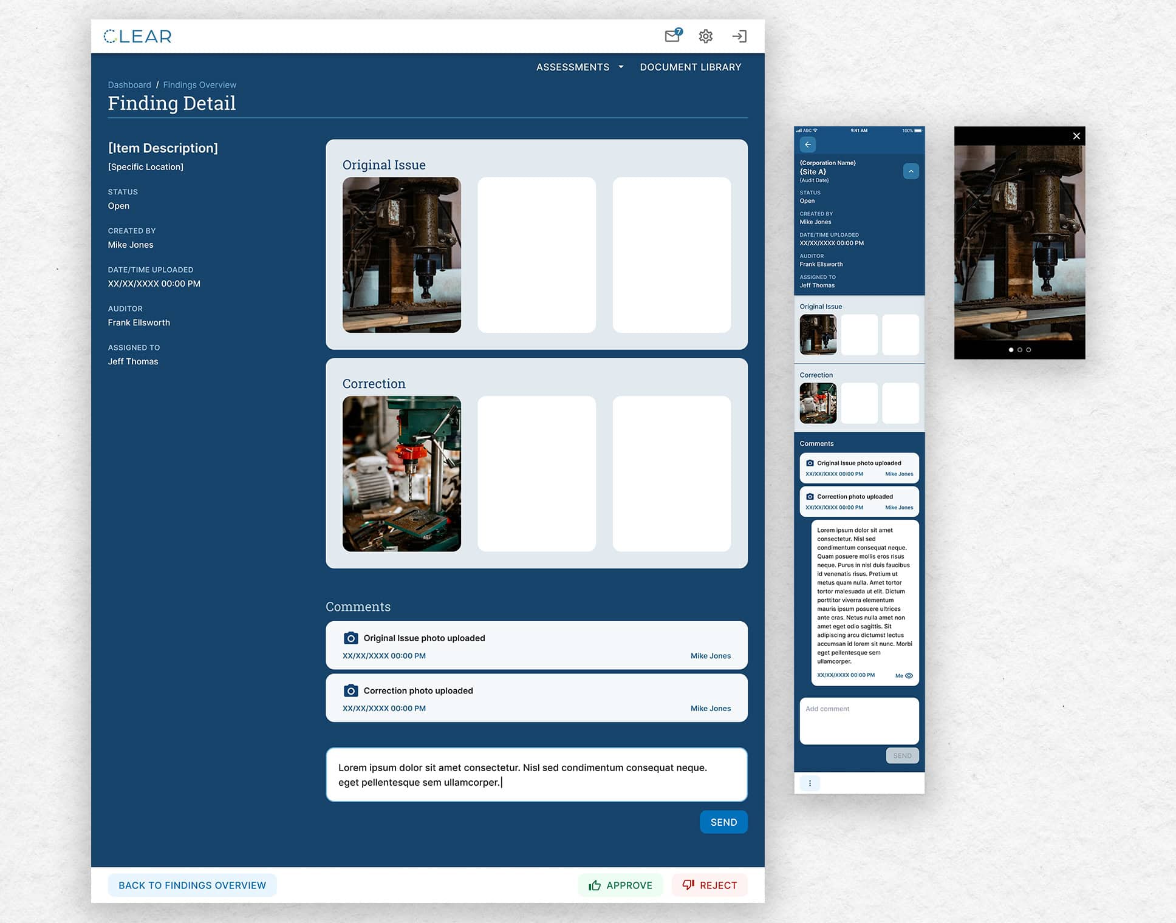1176x923 pixels.
Task: Open the Document Library menu item
Action: (690, 67)
